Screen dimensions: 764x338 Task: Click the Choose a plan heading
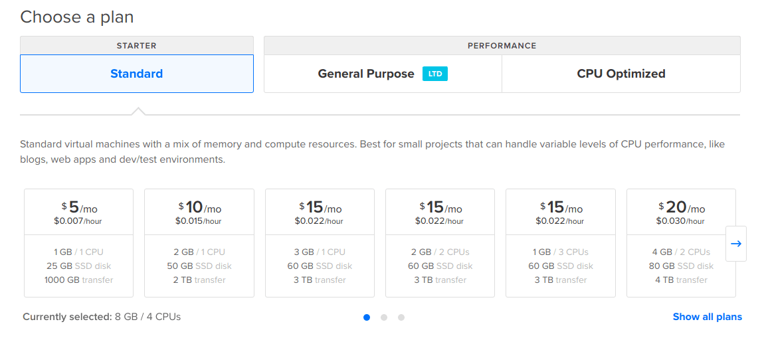pyautogui.click(x=76, y=17)
